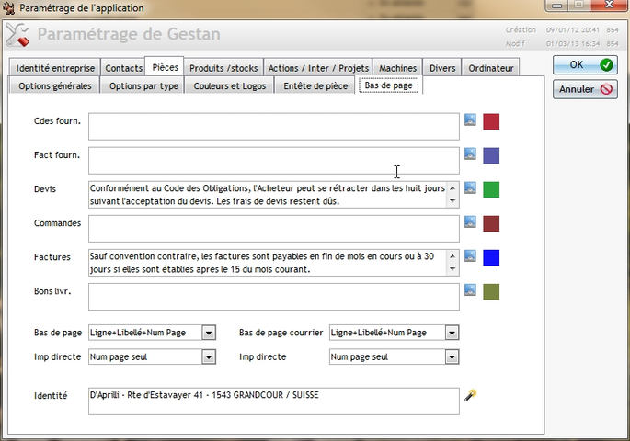This screenshot has width=630, height=441.
Task: Open the left Imp directe dropdown
Action: pyautogui.click(x=208, y=356)
